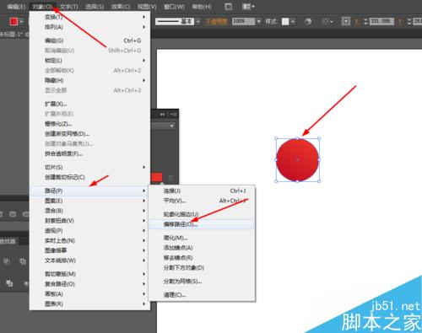Image resolution: width=422 pixels, height=333 pixels.
Task: Click the red fill color swatch in control bar
Action: pos(14,21)
